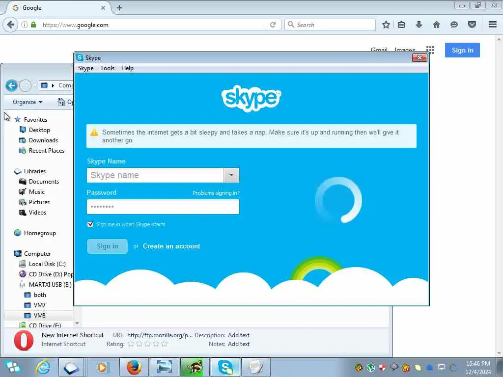Click the Firefox chat bubble icon
The width and height of the screenshot is (503, 377).
pyautogui.click(x=454, y=25)
